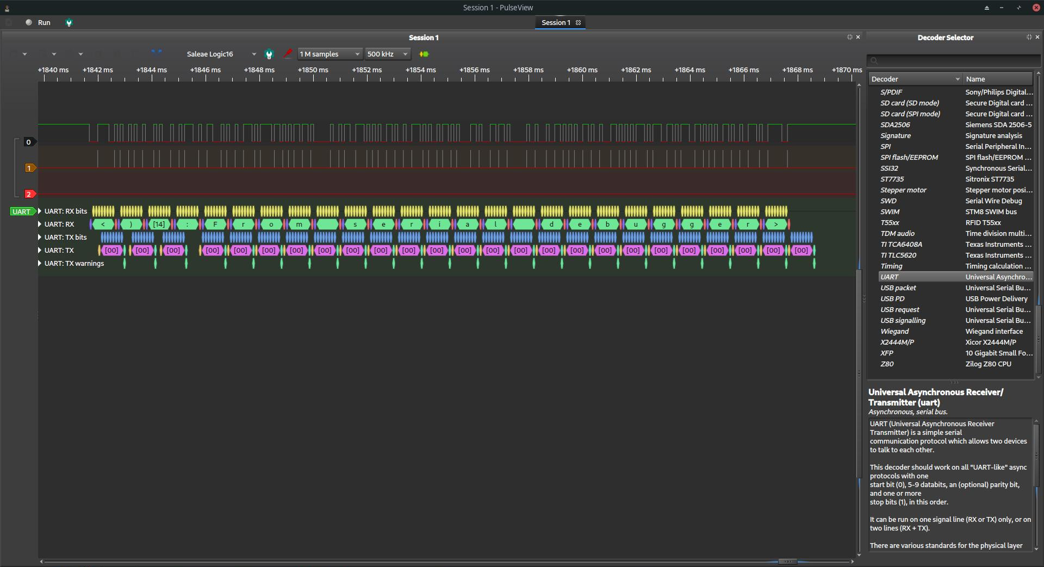This screenshot has width=1044, height=567.
Task: Open device configuration wrench next to Saleae Logic16
Action: tap(269, 54)
